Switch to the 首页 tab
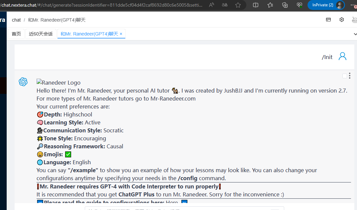 click(16, 34)
